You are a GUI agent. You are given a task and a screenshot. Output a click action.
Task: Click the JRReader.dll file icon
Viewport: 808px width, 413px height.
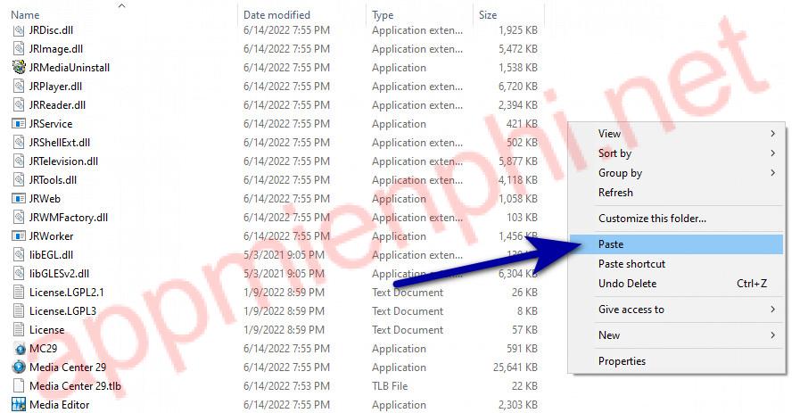tap(19, 105)
